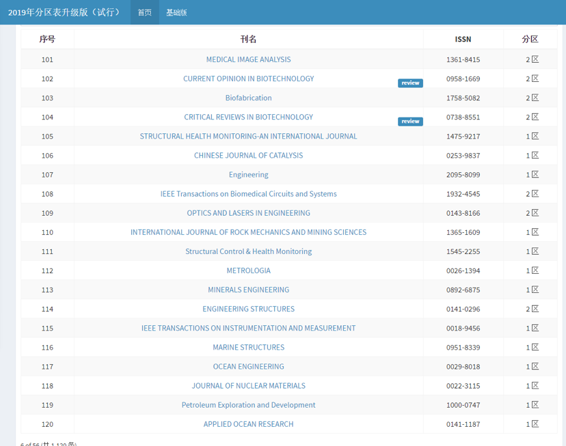Open the Biofabrication journal link
Viewport: 566px width, 446px height.
coord(248,98)
